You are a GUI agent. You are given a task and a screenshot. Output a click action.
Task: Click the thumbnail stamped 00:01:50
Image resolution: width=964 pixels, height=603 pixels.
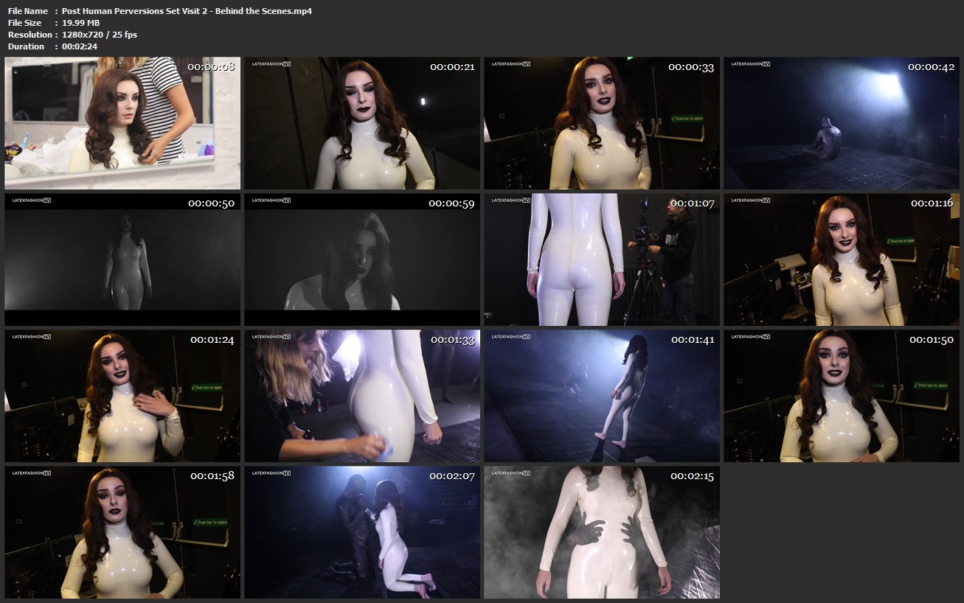(x=842, y=396)
